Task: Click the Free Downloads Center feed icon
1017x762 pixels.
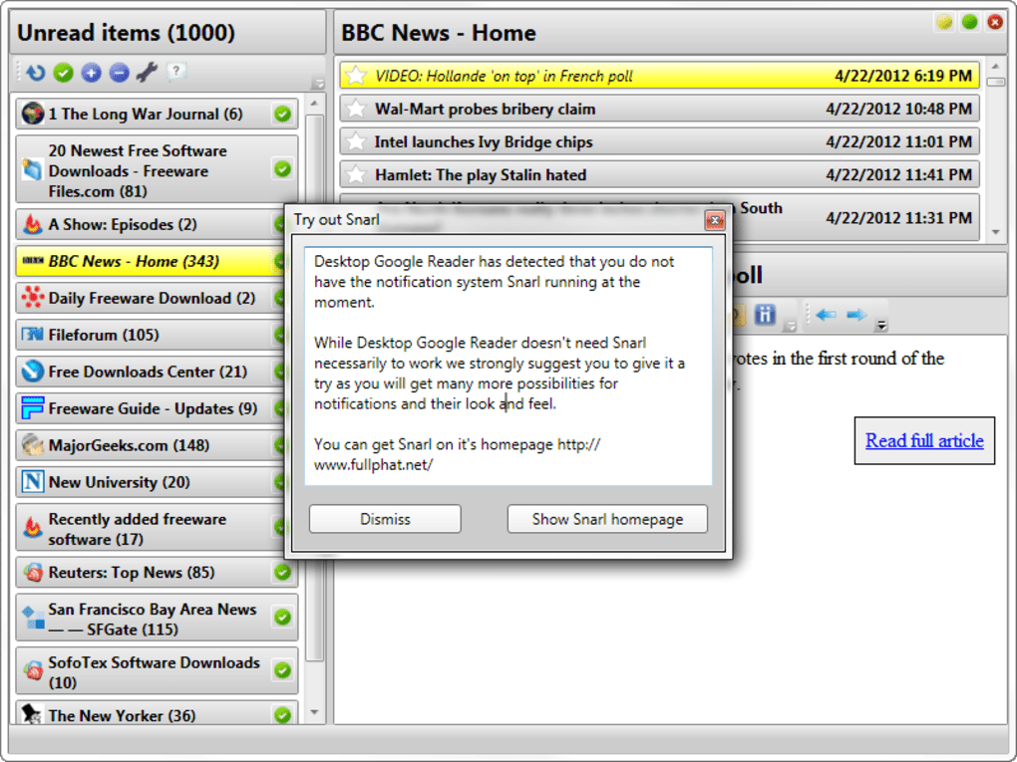Action: (x=33, y=372)
